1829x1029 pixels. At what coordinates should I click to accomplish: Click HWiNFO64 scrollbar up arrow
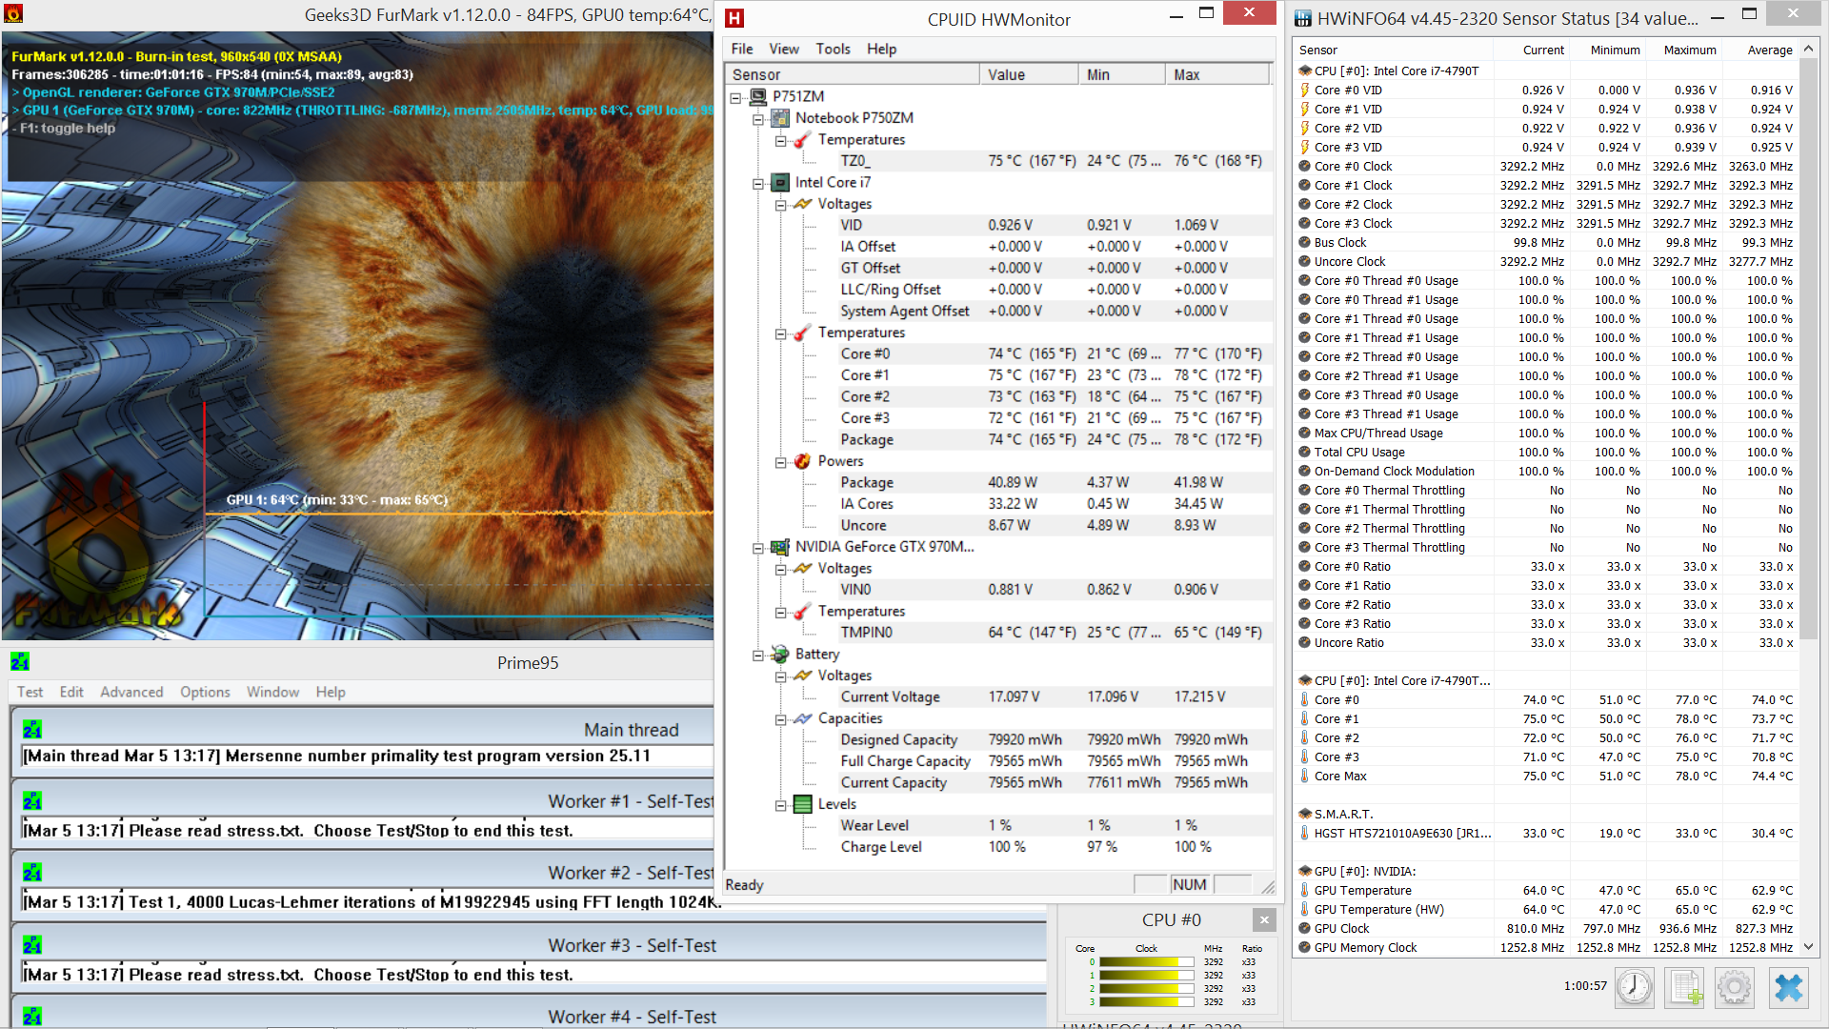pyautogui.click(x=1808, y=48)
